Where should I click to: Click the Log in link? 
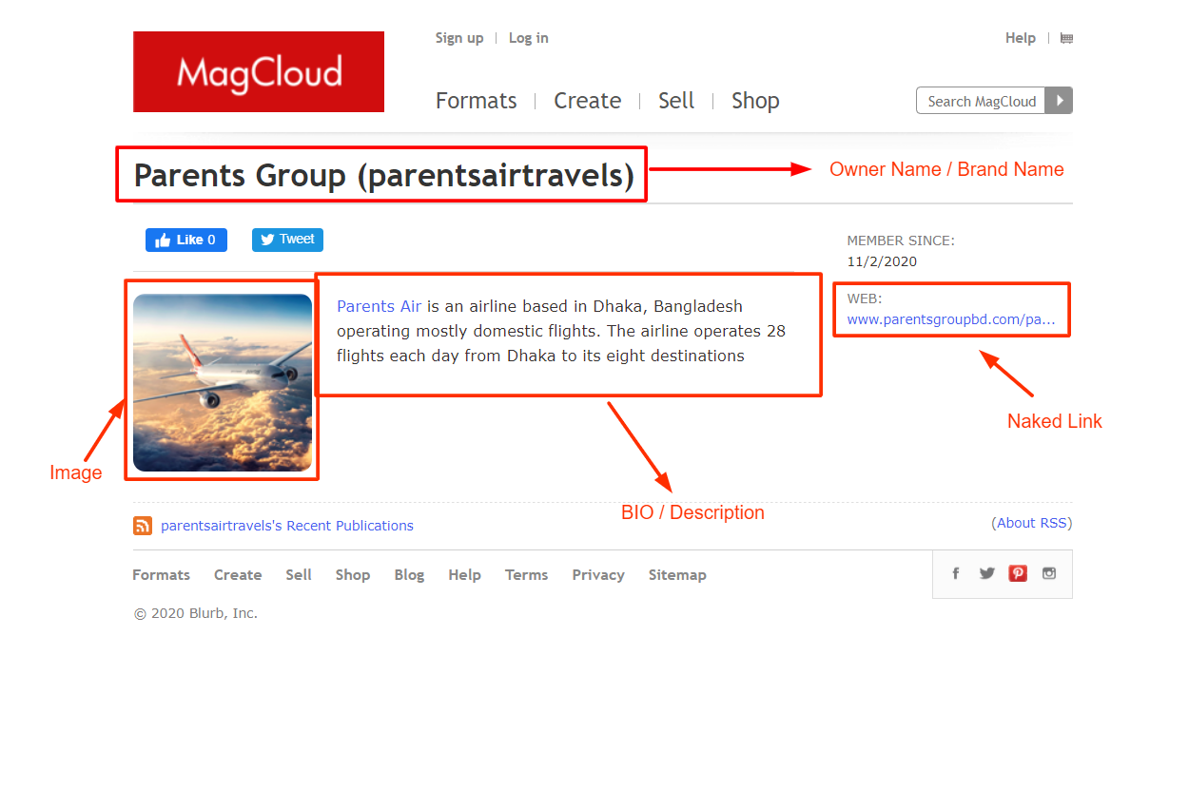point(528,38)
